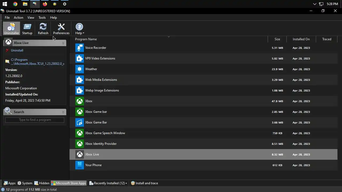Click the Xbox Live icon in list
Screen dimensions: 342x192
coord(80,154)
